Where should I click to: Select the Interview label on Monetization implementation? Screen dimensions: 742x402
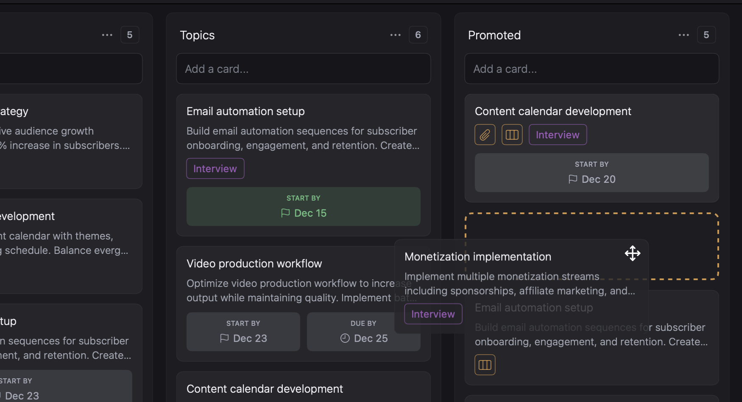(432, 314)
